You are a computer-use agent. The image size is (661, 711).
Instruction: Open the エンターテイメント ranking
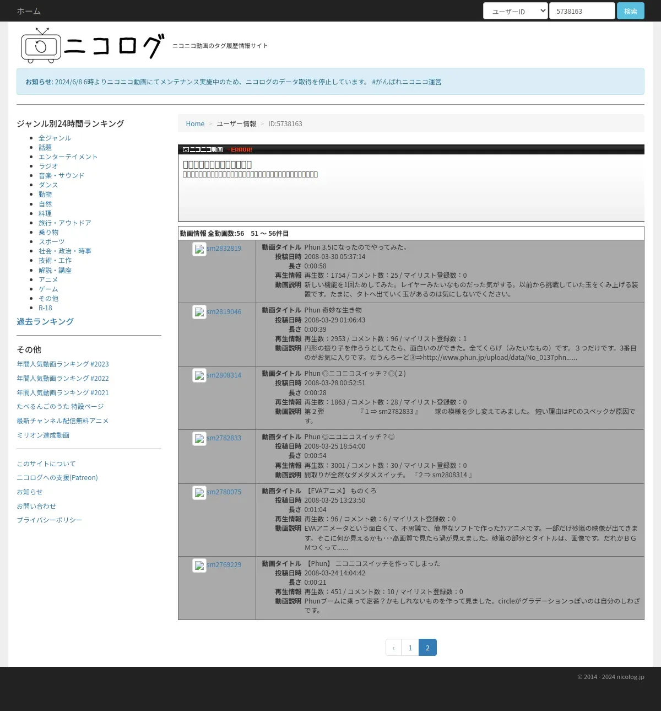[68, 157]
